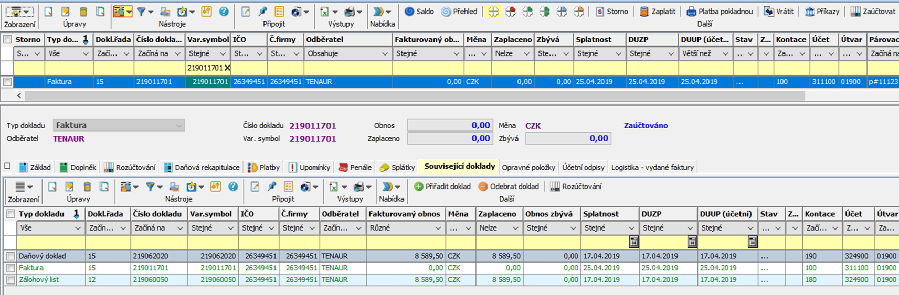The width and height of the screenshot is (899, 295).
Task: Click the blue help question mark icon
Action: pyautogui.click(x=224, y=12)
